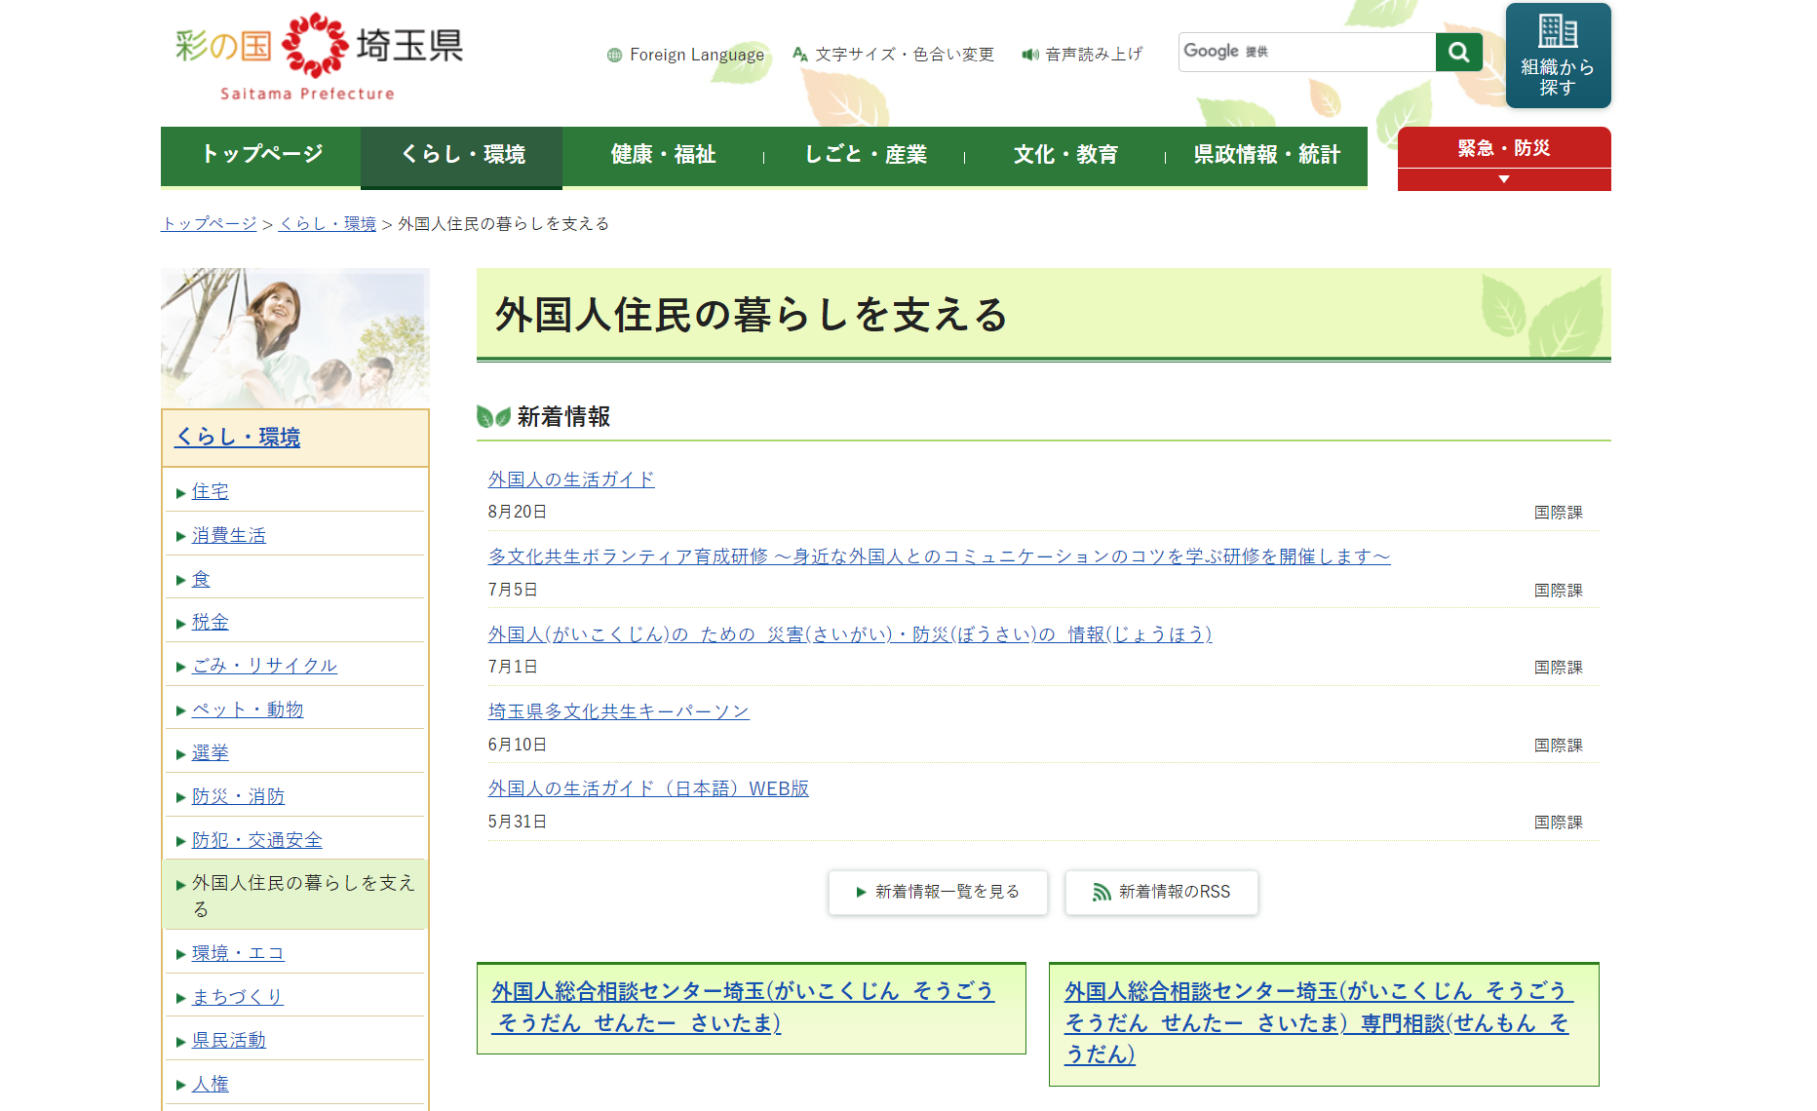
Task: Click the Foreign Language globe icon
Action: [x=614, y=55]
